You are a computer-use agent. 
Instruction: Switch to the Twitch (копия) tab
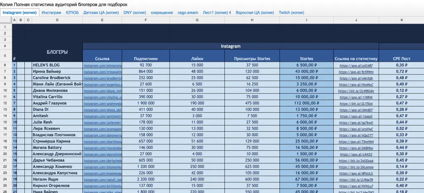291,12
